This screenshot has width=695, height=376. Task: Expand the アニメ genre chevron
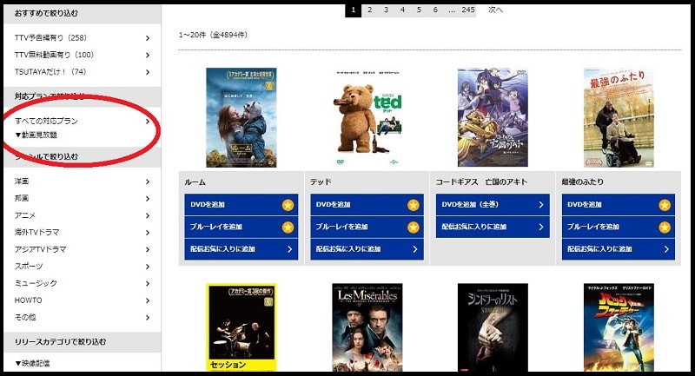click(x=148, y=215)
